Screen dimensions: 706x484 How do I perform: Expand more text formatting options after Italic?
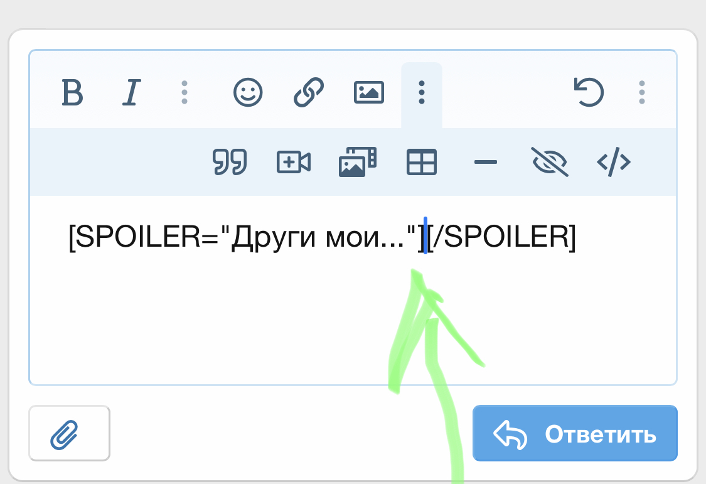[x=184, y=93]
